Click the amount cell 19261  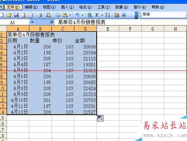pyautogui.click(x=85, y=64)
